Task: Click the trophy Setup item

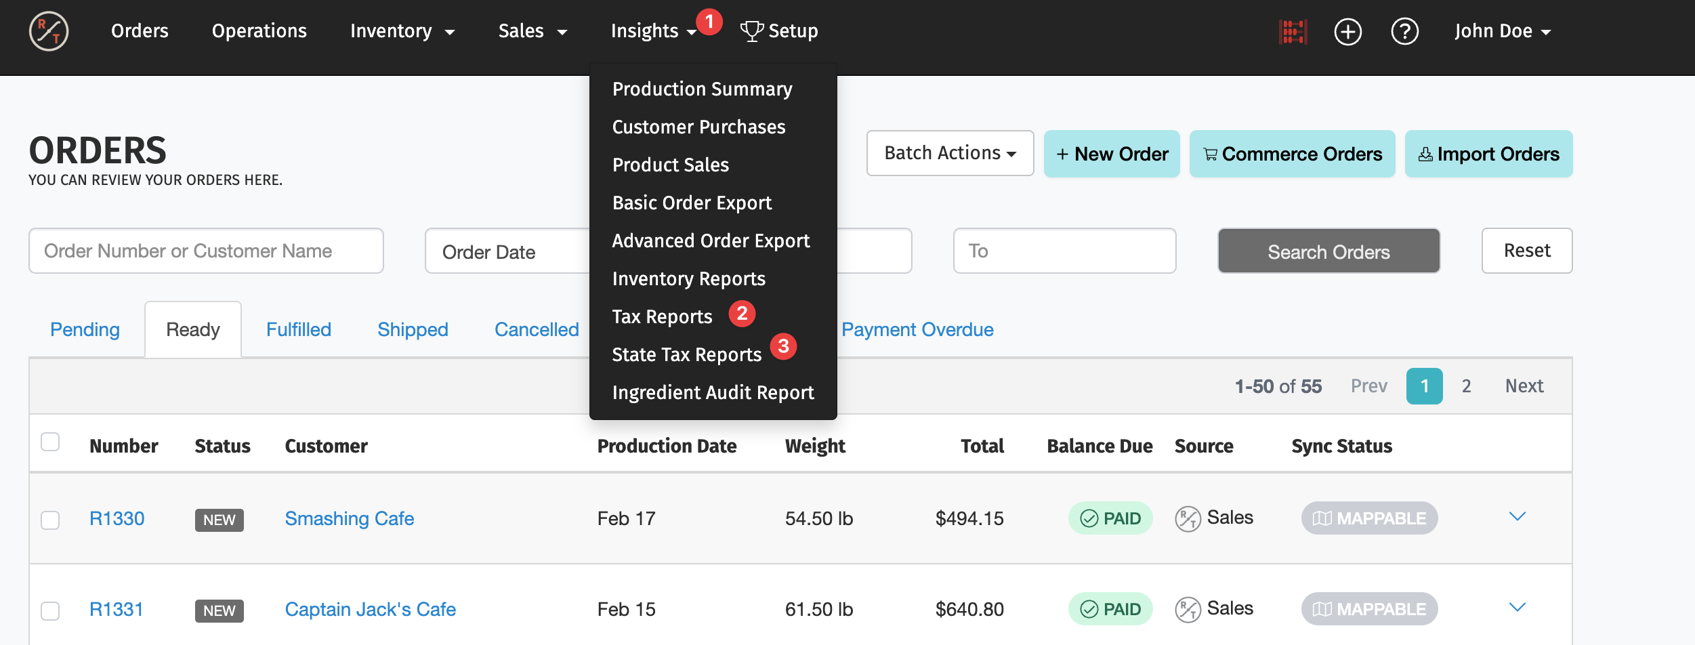Action: click(x=779, y=31)
